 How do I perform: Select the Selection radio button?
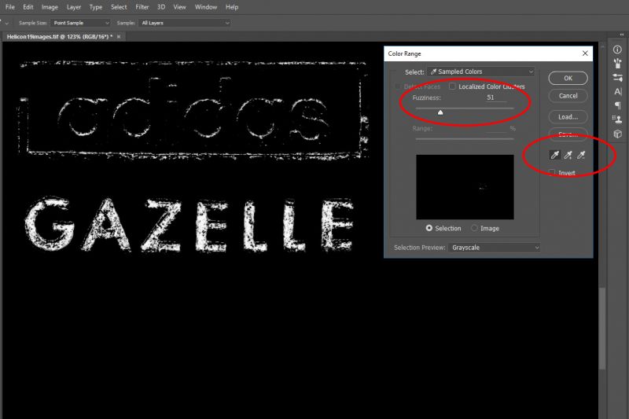pos(429,228)
